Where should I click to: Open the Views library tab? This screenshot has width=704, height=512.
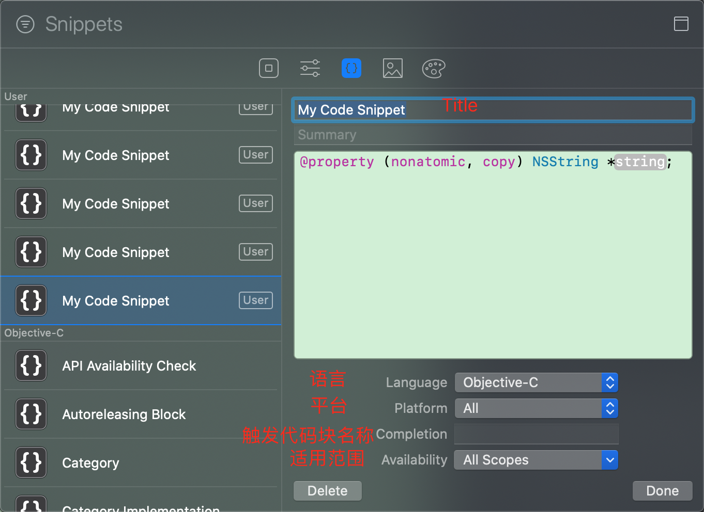point(269,68)
